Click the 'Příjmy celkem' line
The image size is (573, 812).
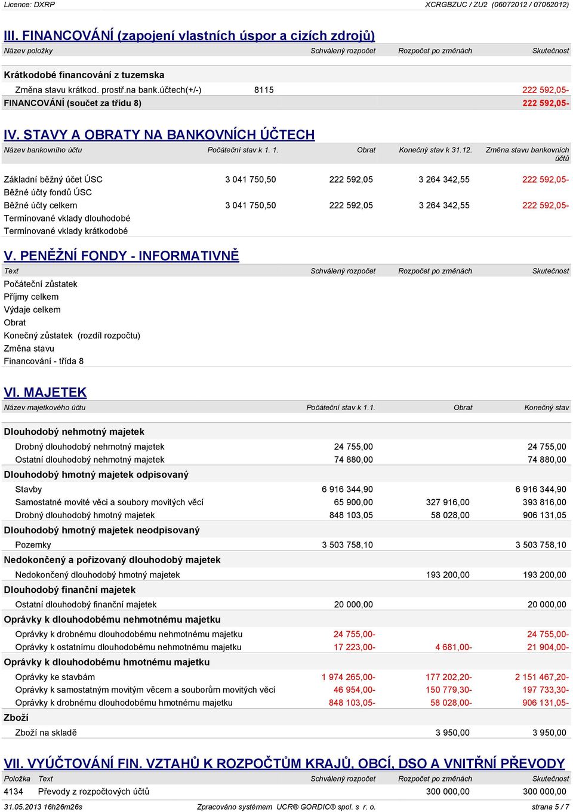click(31, 297)
